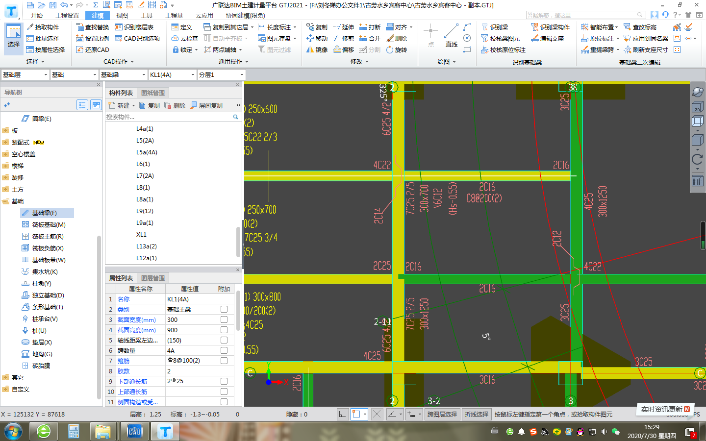Click 编辑支座 edit support tool
Viewport: 706px width, 441px height.
[547, 38]
